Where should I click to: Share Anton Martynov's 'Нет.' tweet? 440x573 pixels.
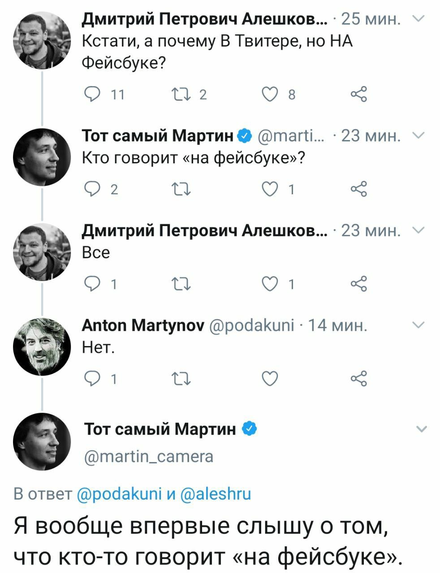click(x=359, y=379)
